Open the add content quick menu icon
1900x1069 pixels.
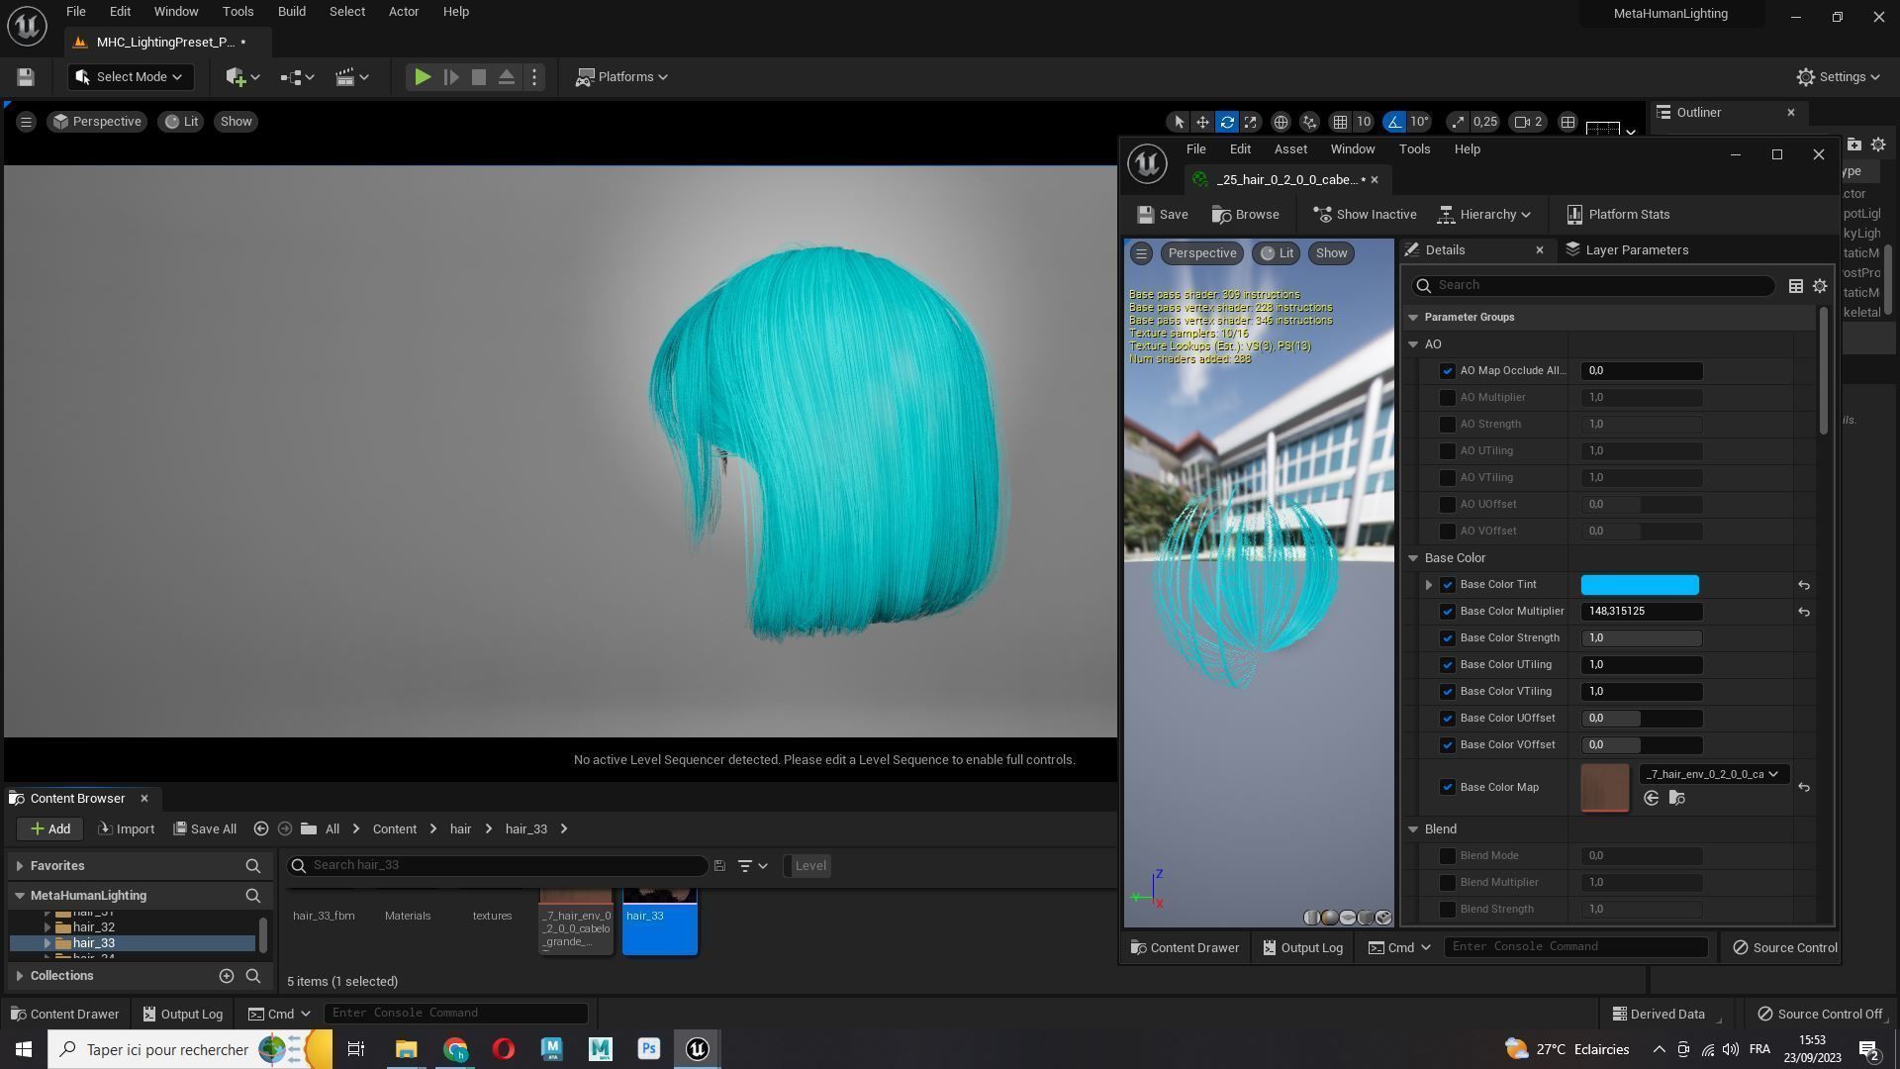(241, 77)
